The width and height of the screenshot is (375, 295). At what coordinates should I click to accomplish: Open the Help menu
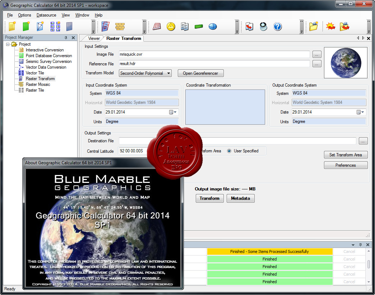coord(98,15)
